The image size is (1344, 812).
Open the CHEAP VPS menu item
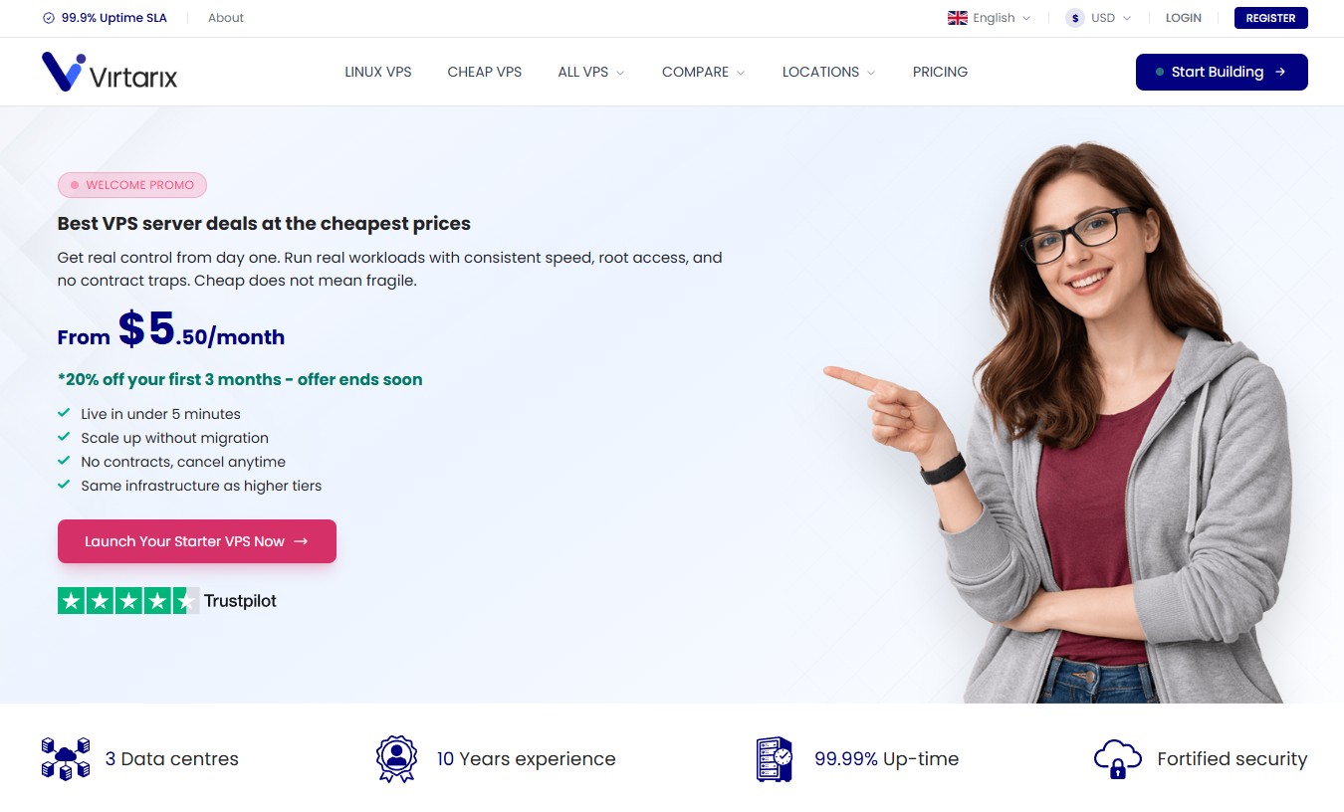[485, 72]
